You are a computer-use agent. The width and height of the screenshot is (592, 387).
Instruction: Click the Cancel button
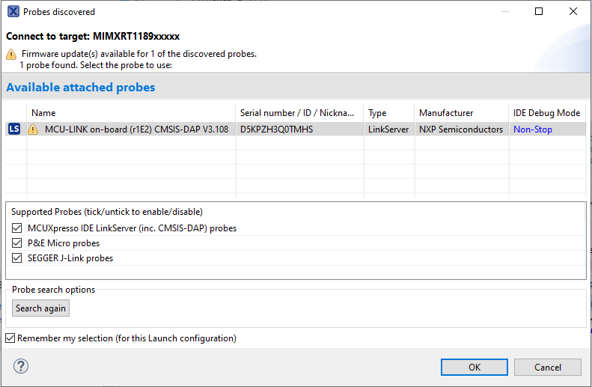click(548, 367)
